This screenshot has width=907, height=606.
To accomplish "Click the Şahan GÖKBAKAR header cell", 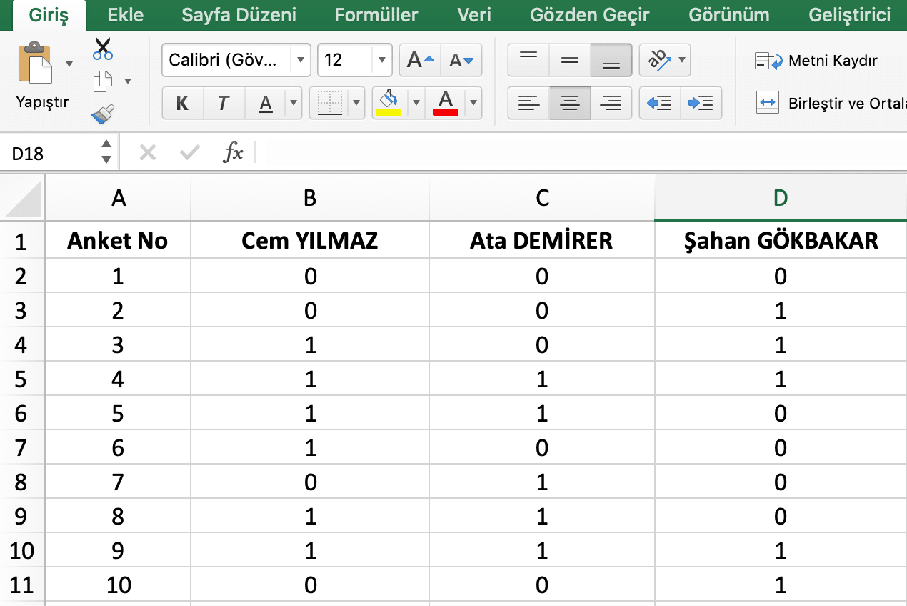I will pyautogui.click(x=781, y=241).
